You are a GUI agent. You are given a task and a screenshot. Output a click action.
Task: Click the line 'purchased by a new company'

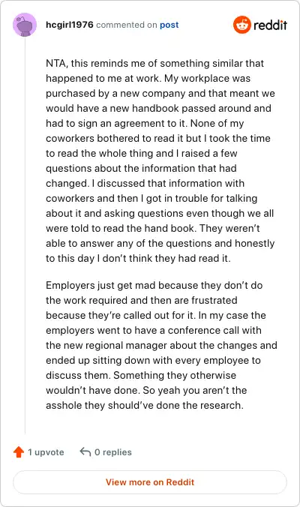tap(160, 93)
